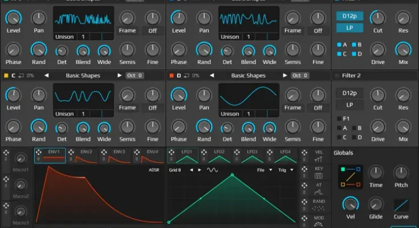This screenshot has width=419, height=228.
Task: Click the MOD wheel drag handle icon
Action: (x=304, y=218)
